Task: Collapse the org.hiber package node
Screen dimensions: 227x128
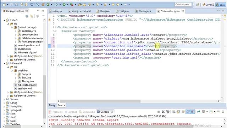Action: pos(12,71)
